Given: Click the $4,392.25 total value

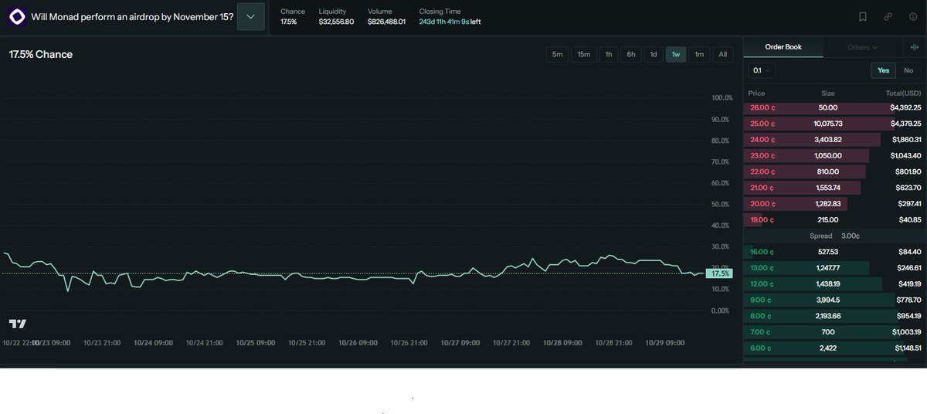Looking at the screenshot, I should pos(905,107).
